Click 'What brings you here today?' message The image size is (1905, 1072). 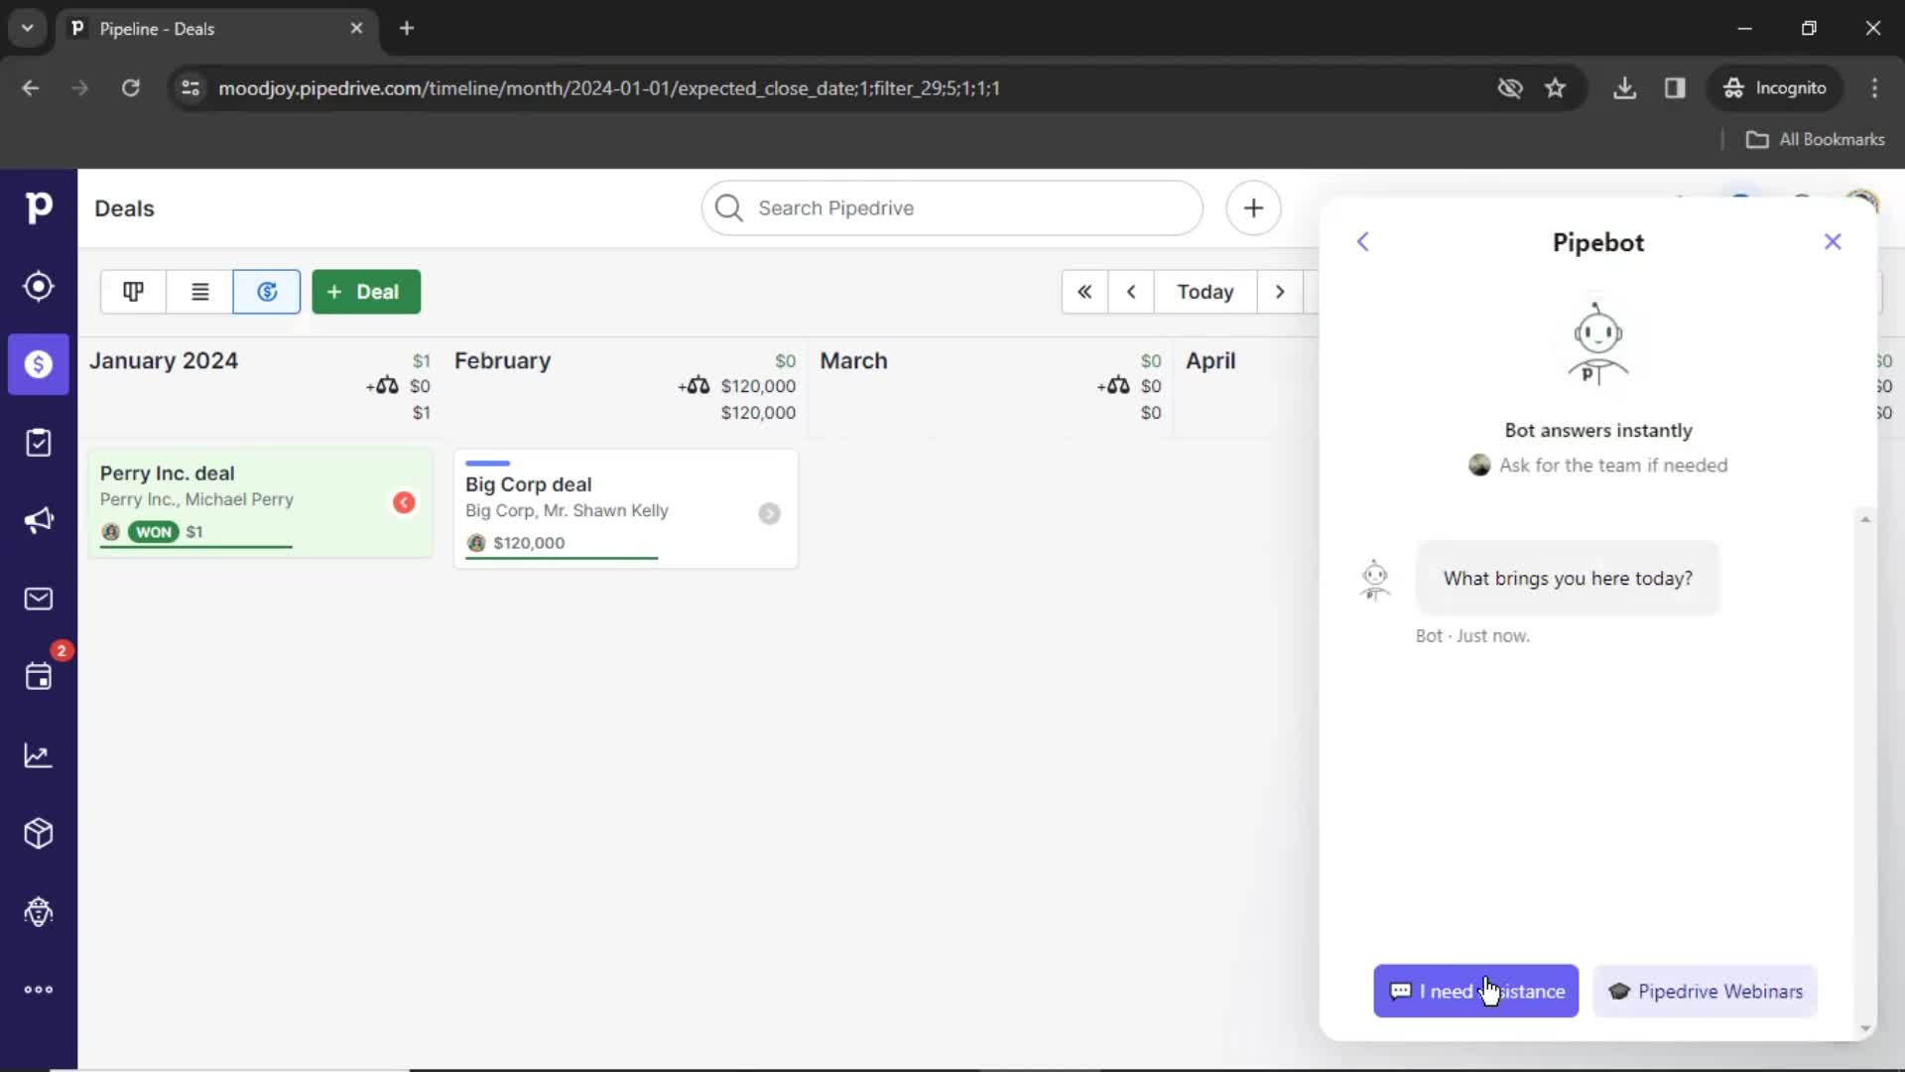pos(1568,578)
